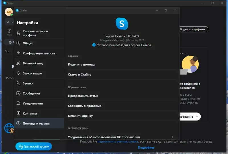Maximize the Скайп settings window

point(166,11)
